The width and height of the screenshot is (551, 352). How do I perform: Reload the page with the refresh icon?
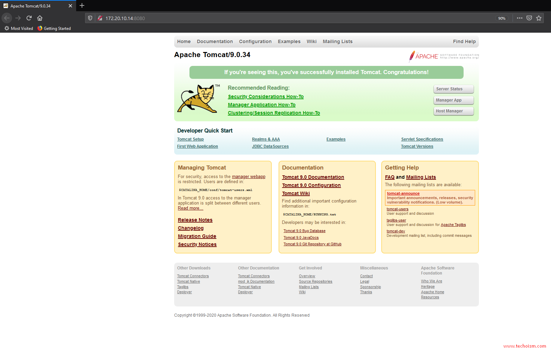29,18
